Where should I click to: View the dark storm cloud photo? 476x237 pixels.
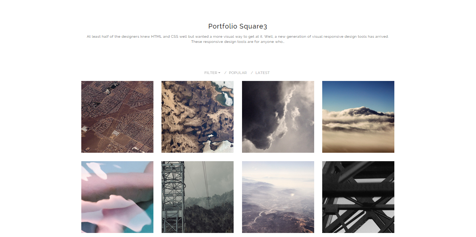[278, 117]
